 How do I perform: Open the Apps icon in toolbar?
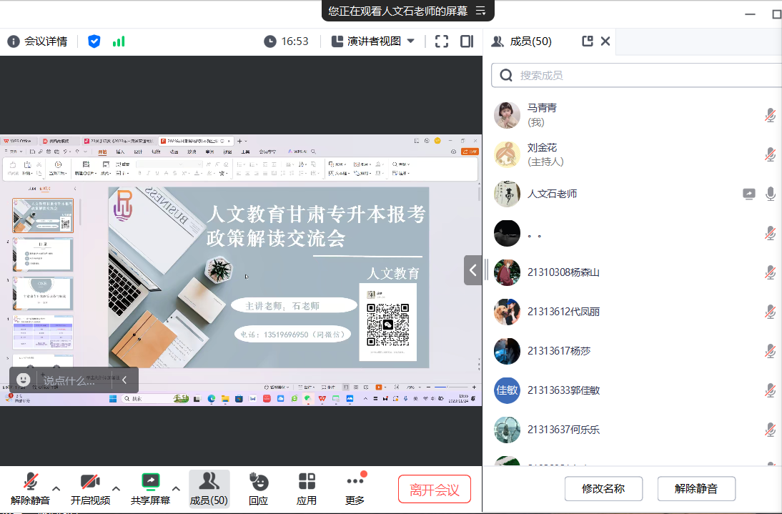tap(307, 488)
